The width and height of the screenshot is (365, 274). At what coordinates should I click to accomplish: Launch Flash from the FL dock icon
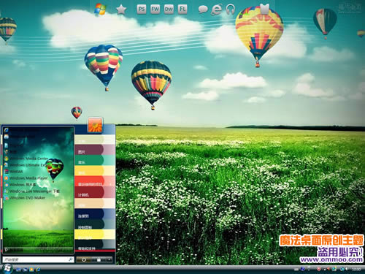point(182,9)
